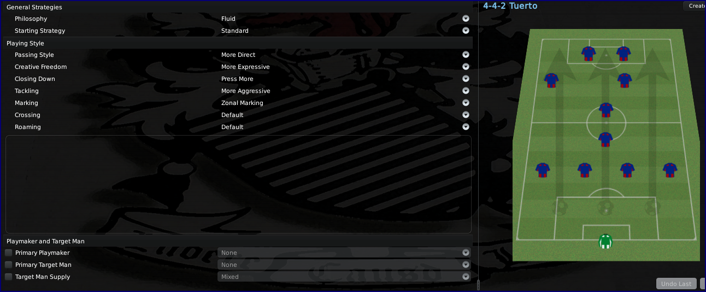Click the empty description box below Roaming
Viewport: 706px width, 292px height.
pos(238,184)
